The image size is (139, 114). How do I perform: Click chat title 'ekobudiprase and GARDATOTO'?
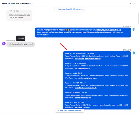click(x=17, y=3)
